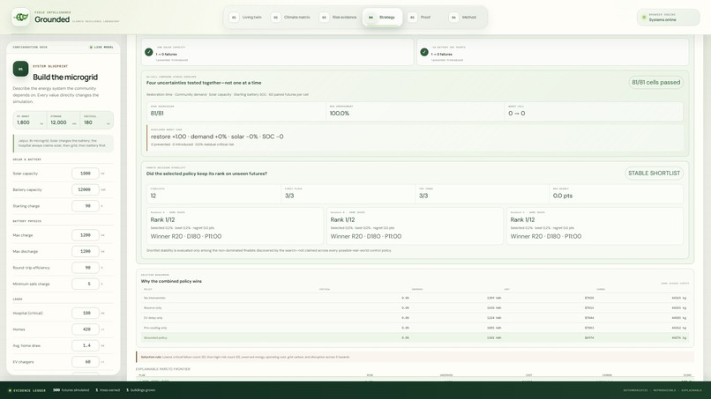Click the Selection rule note

(415, 357)
